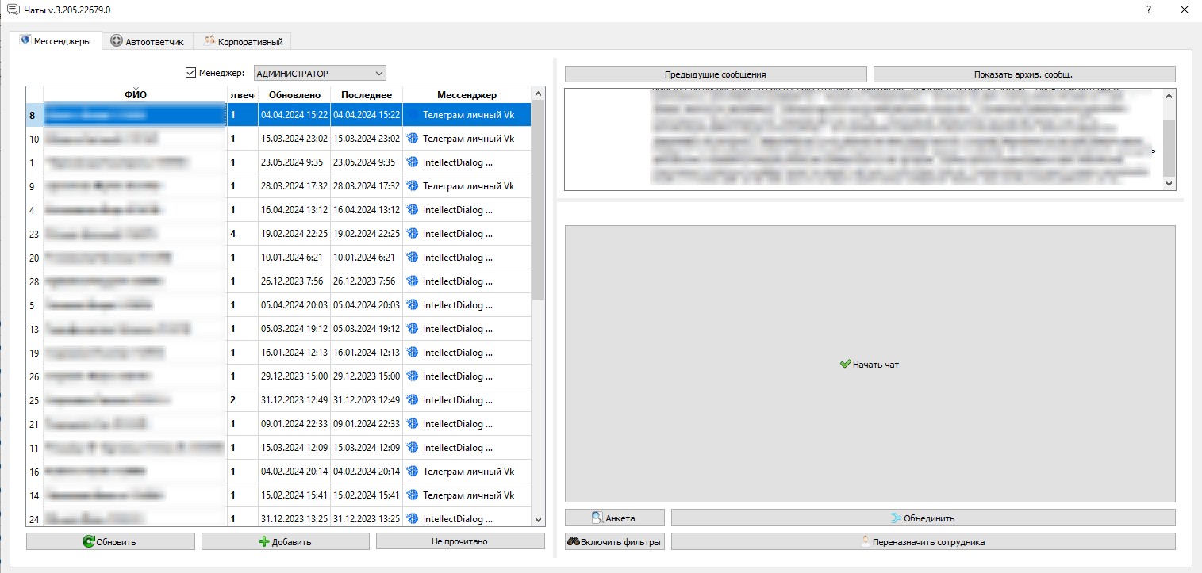The width and height of the screenshot is (1202, 573).
Task: Click the green refresh icon on Обновить
Action: pos(89,542)
